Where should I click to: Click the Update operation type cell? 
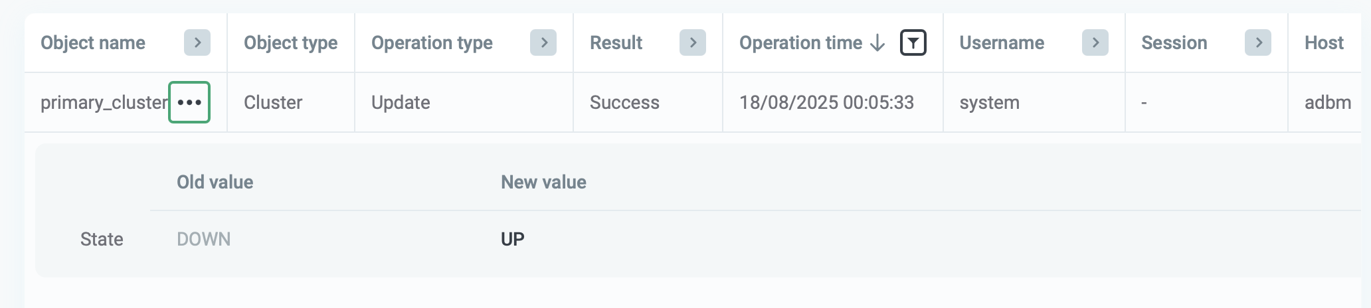(401, 102)
